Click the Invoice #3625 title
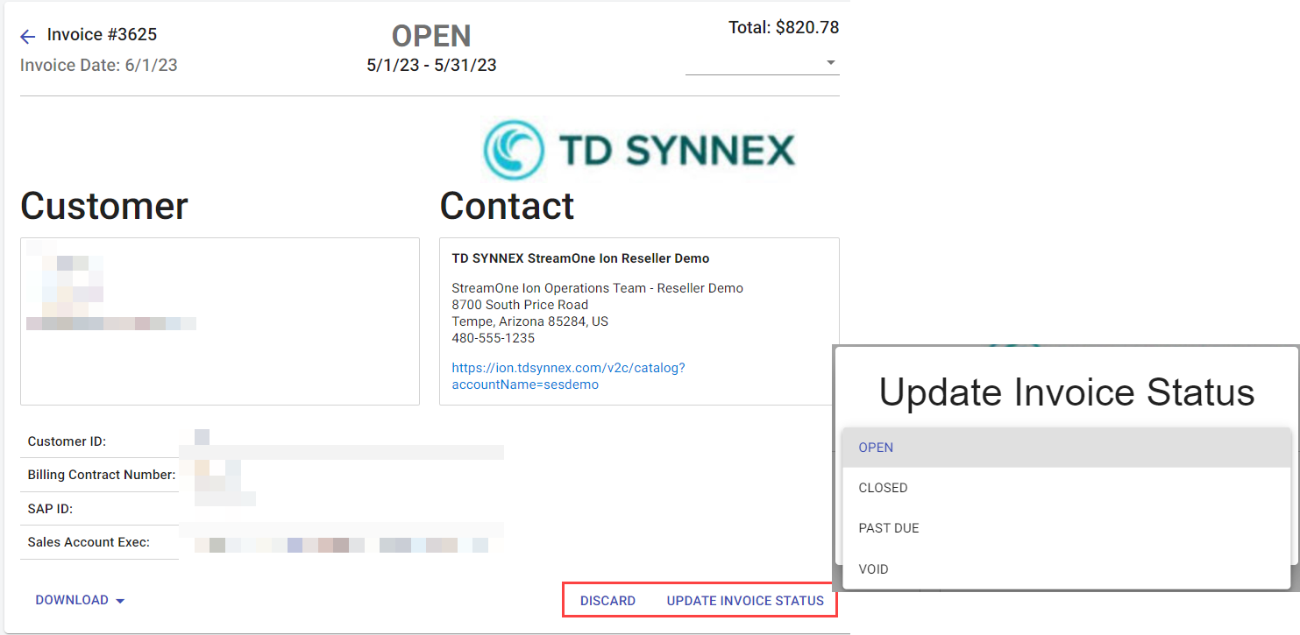This screenshot has height=635, width=1300. tap(103, 35)
